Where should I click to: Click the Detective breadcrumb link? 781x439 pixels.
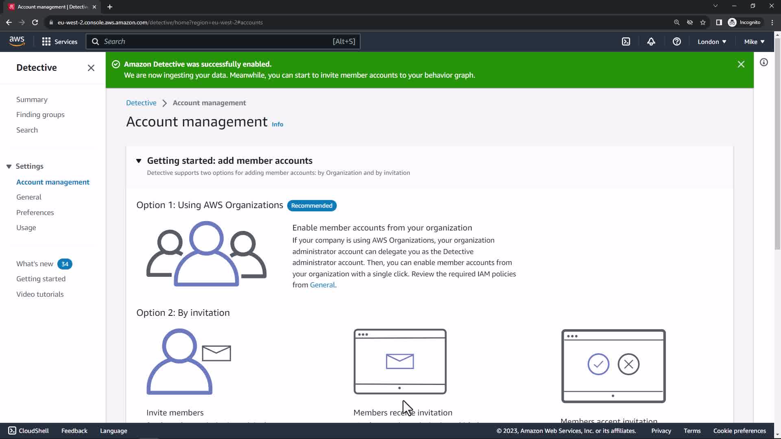pyautogui.click(x=141, y=103)
